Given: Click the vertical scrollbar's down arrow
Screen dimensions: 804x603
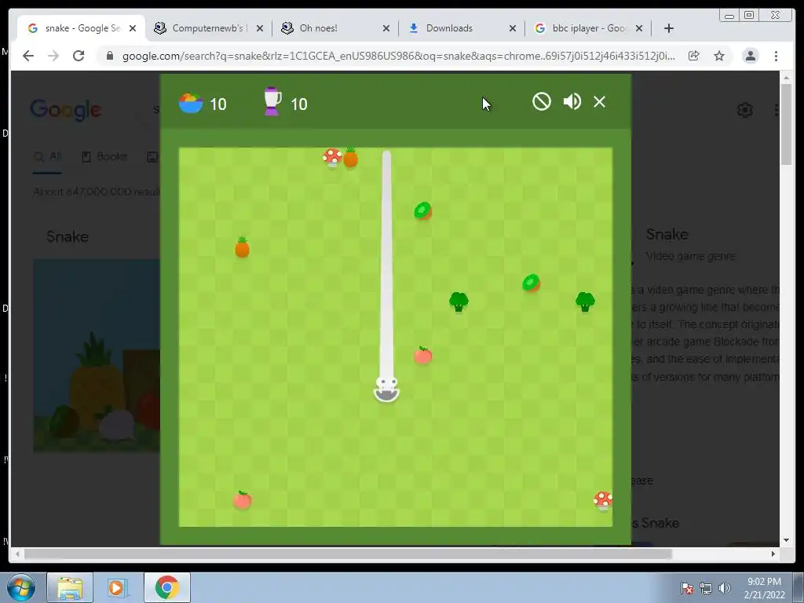Looking at the screenshot, I should 787,540.
